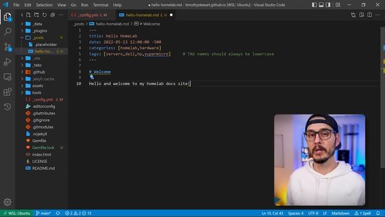Open the Source Control view

[7, 47]
